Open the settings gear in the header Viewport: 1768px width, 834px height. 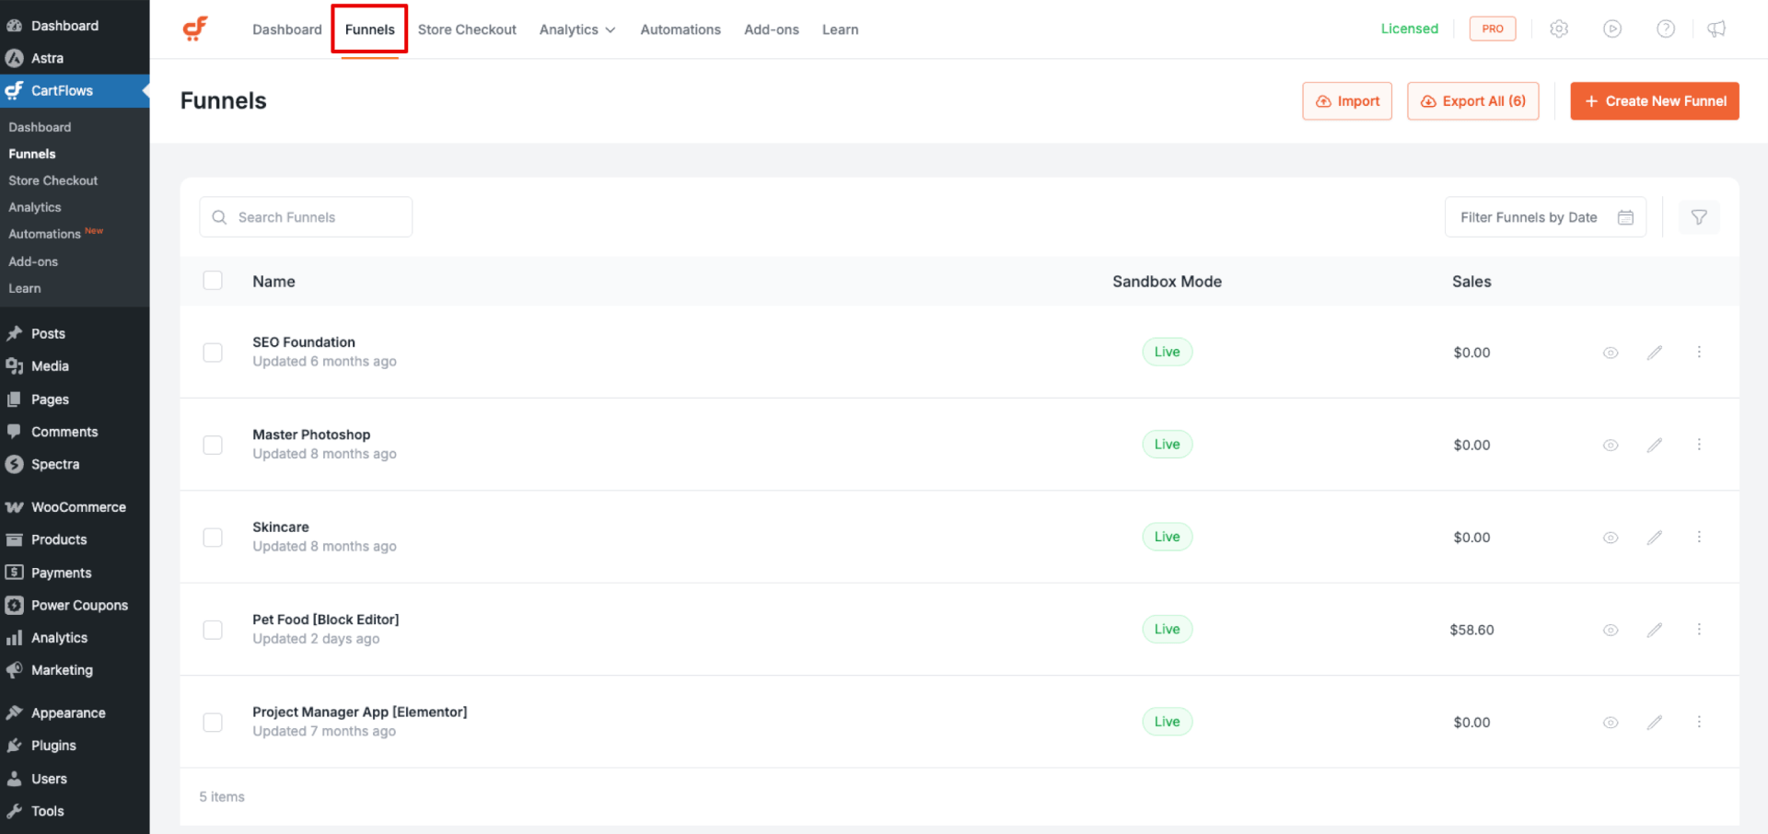pos(1559,29)
